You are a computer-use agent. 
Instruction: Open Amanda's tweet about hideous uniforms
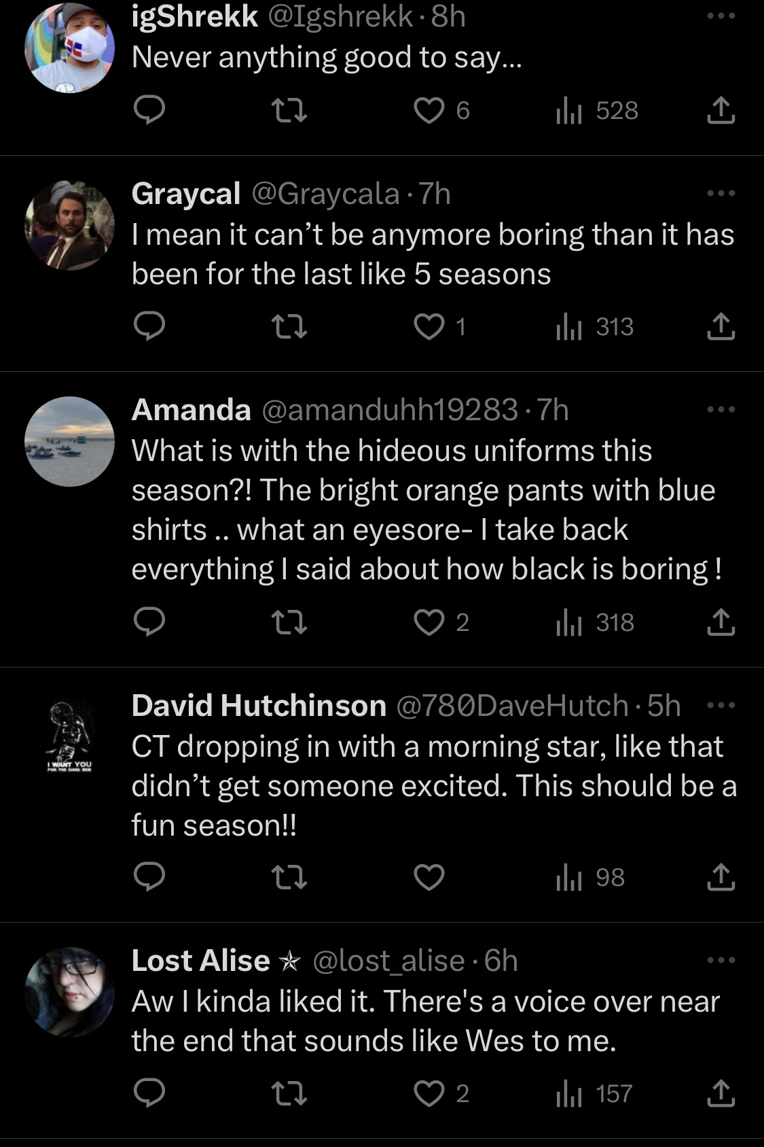point(426,509)
